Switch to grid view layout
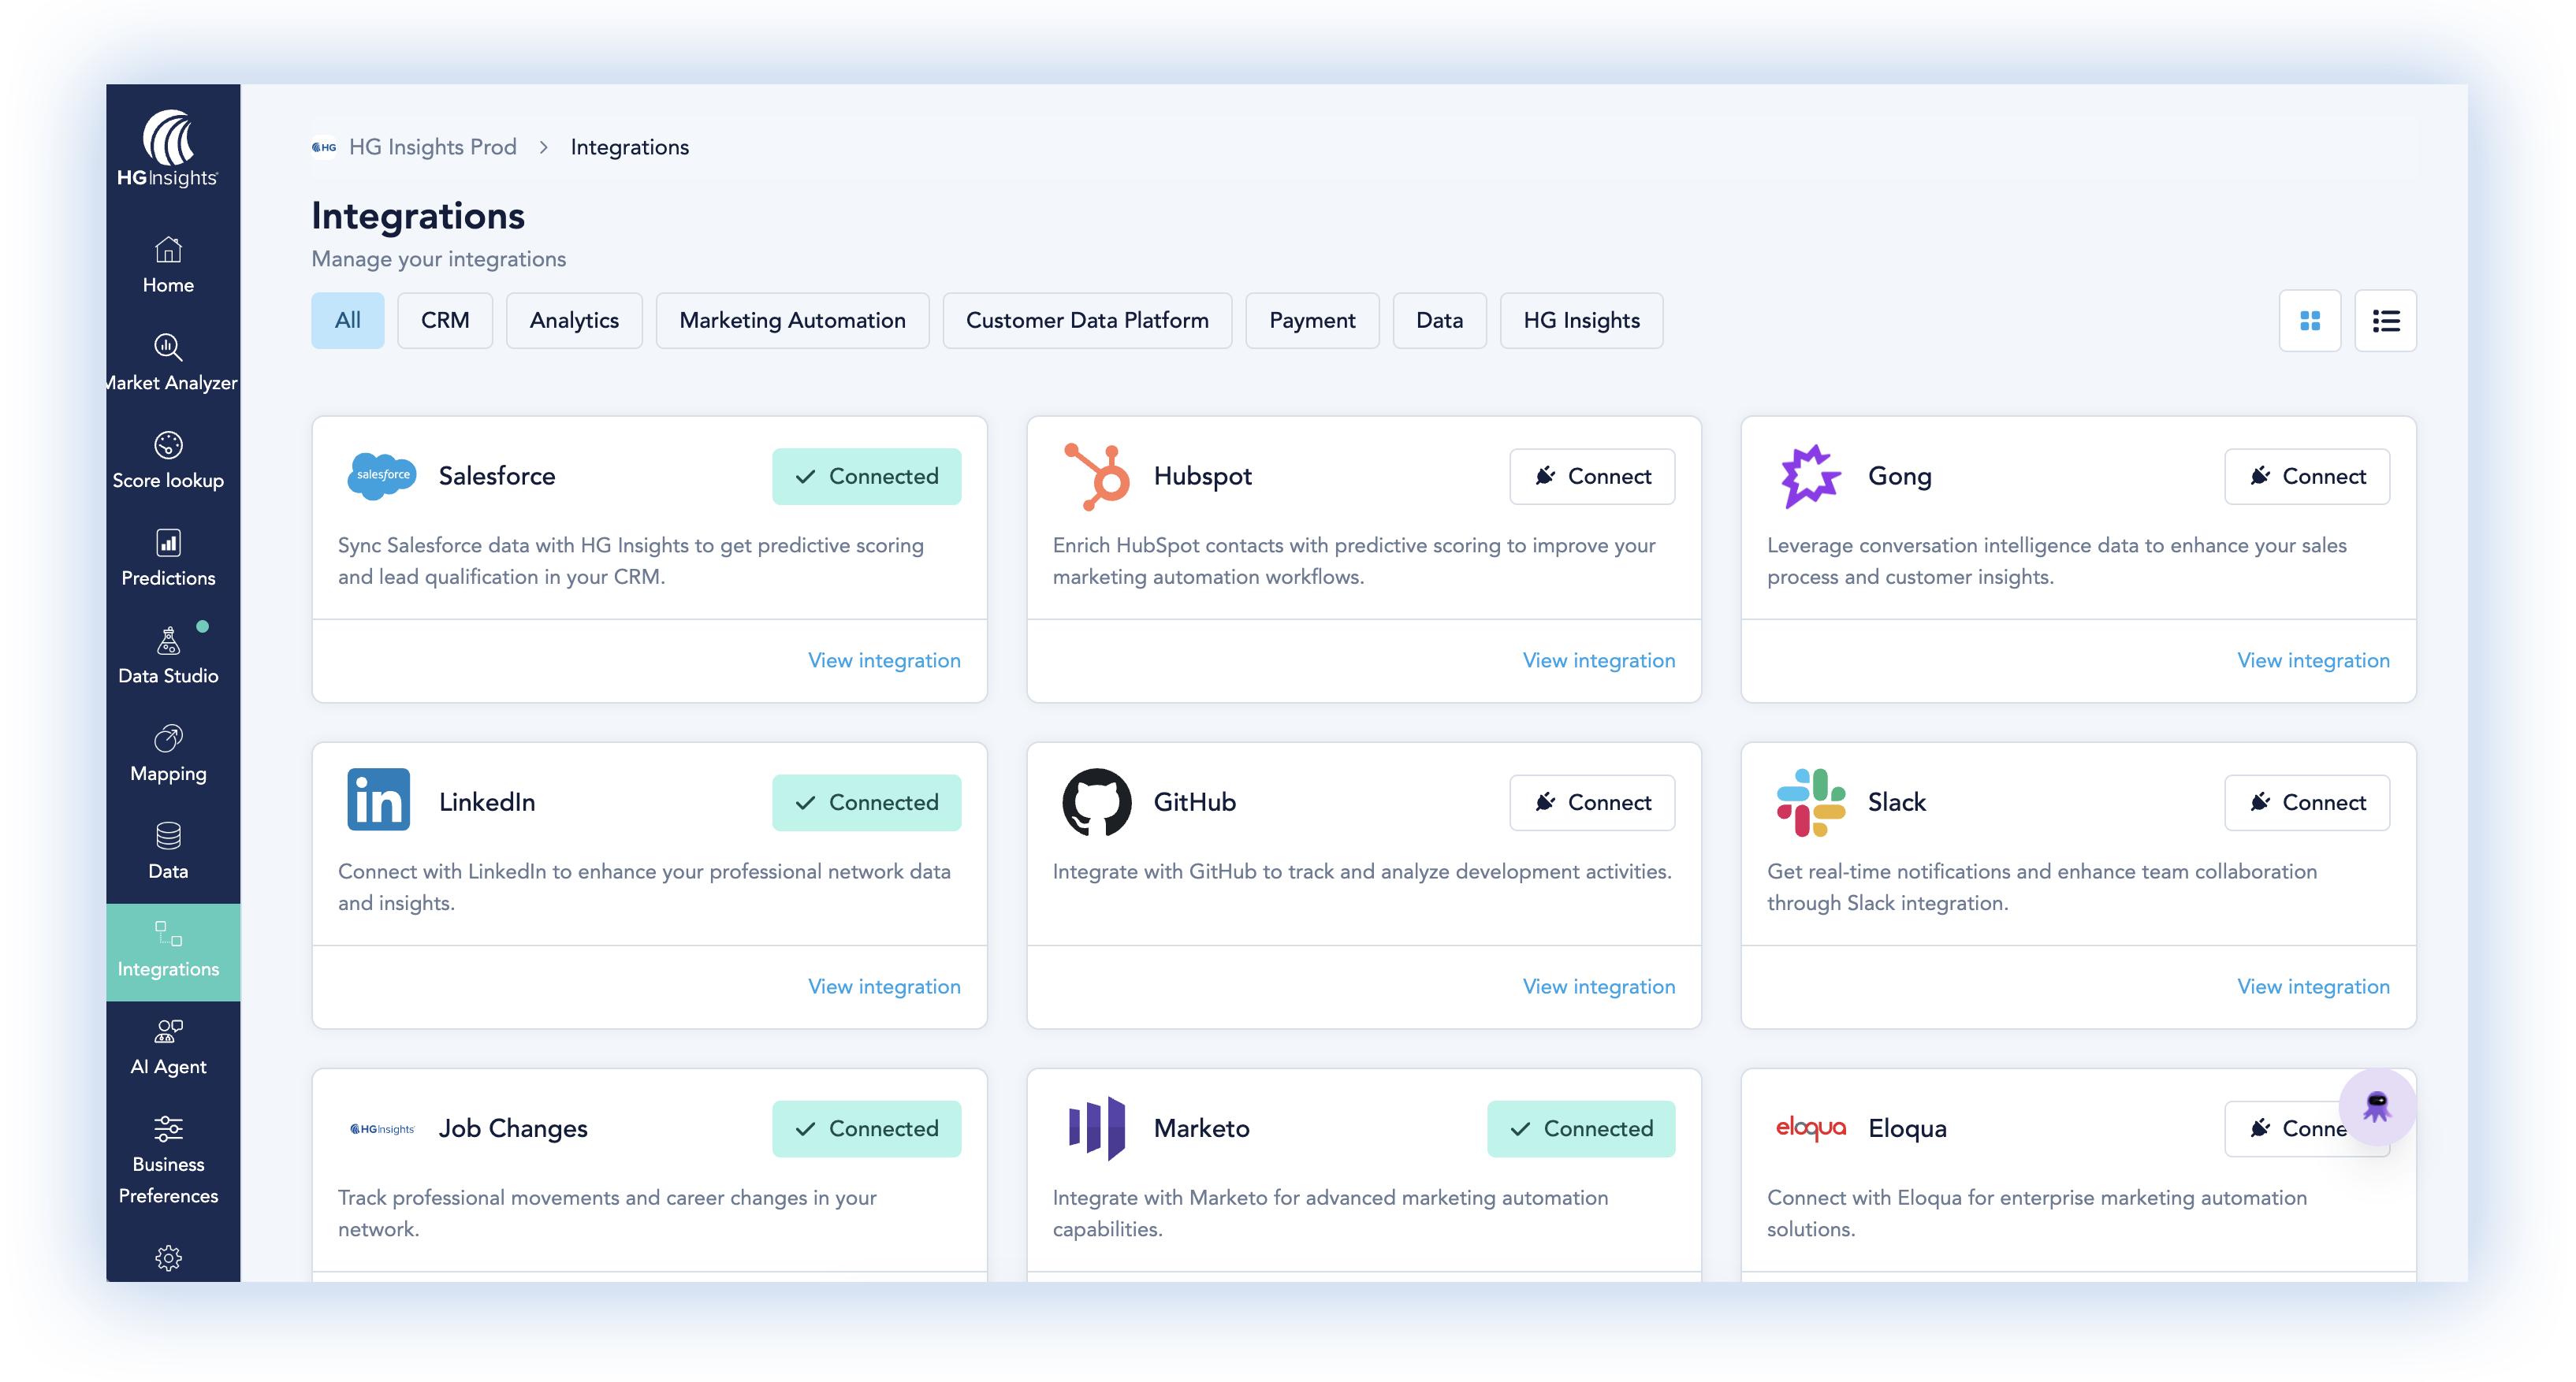 pos(2309,321)
